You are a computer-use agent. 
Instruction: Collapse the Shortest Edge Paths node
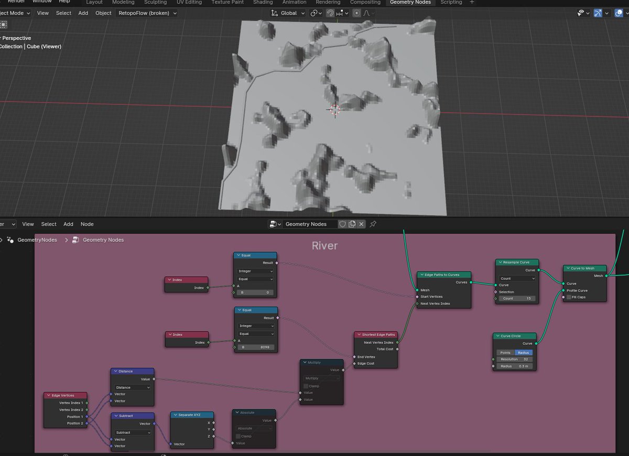[359, 335]
